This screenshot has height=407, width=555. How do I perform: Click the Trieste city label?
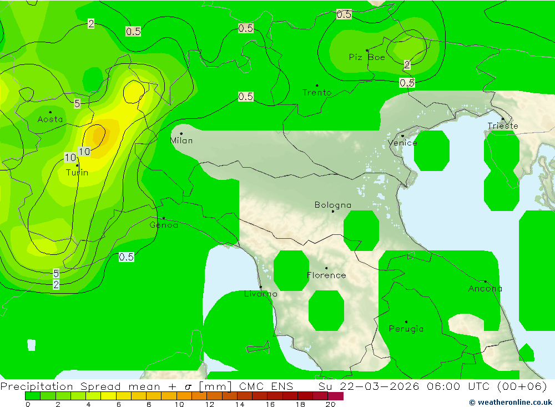pos(503,125)
